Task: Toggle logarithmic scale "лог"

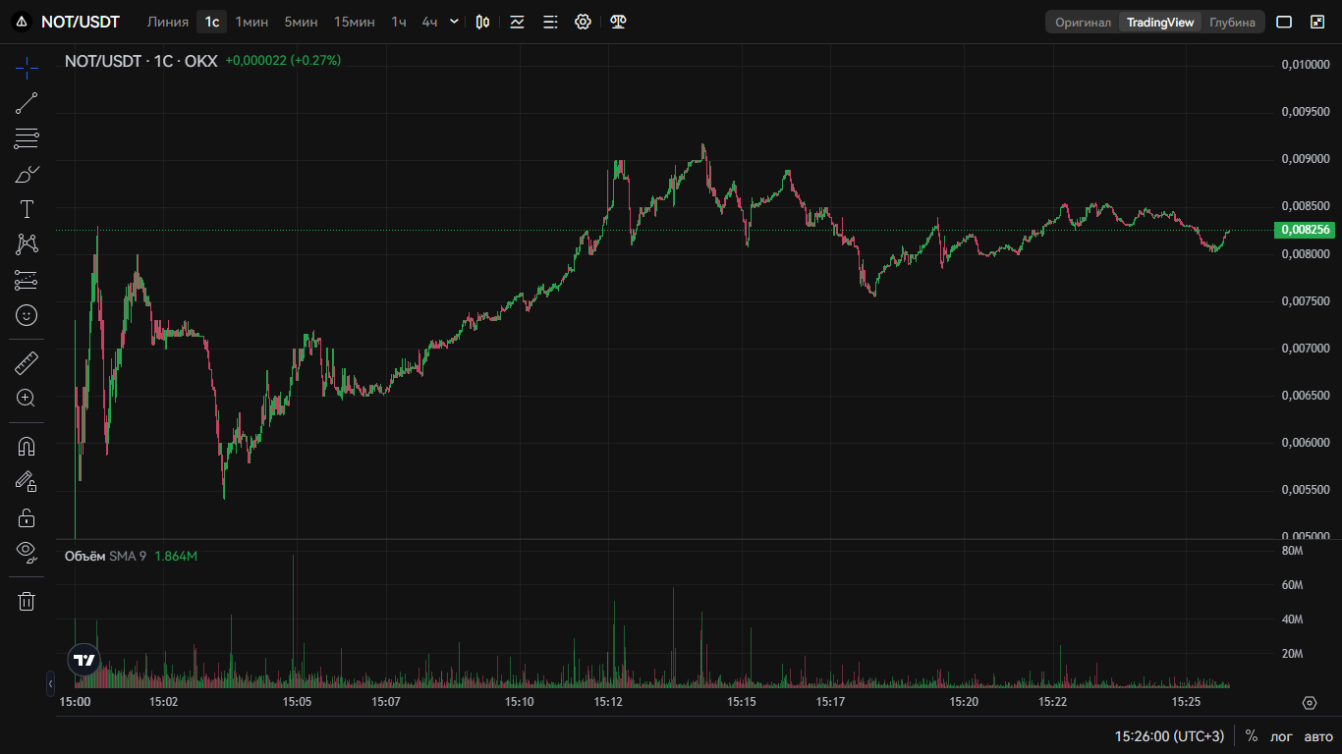Action: 1281,736
